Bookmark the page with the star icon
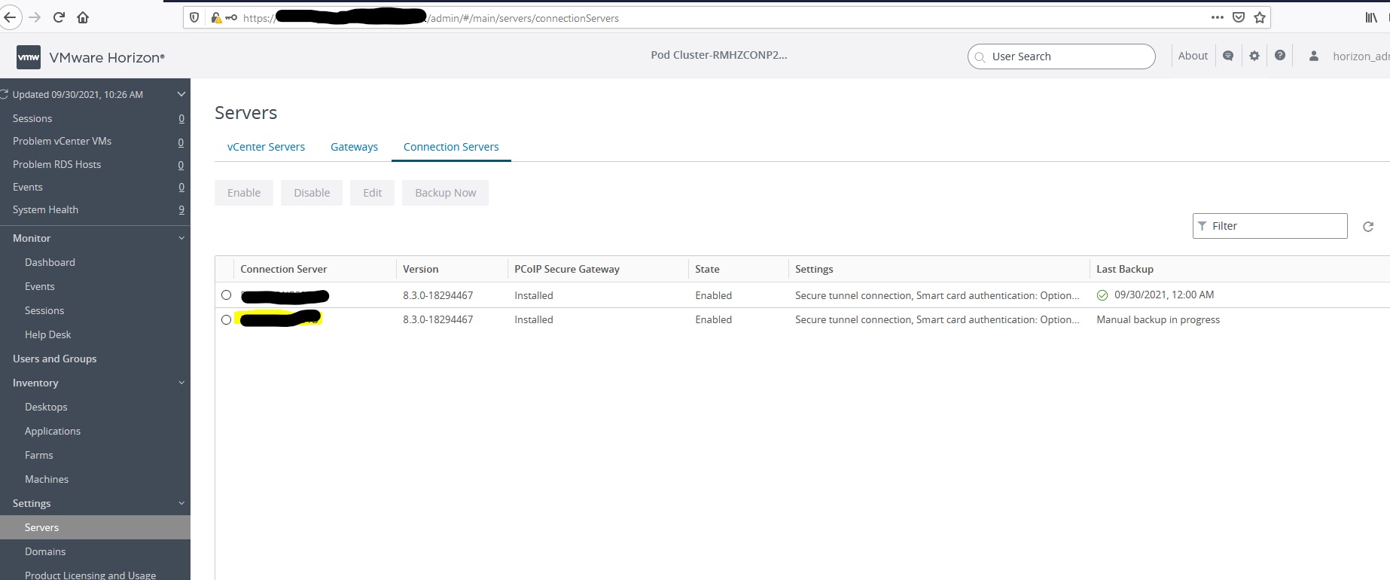The height and width of the screenshot is (580, 1390). [x=1260, y=17]
